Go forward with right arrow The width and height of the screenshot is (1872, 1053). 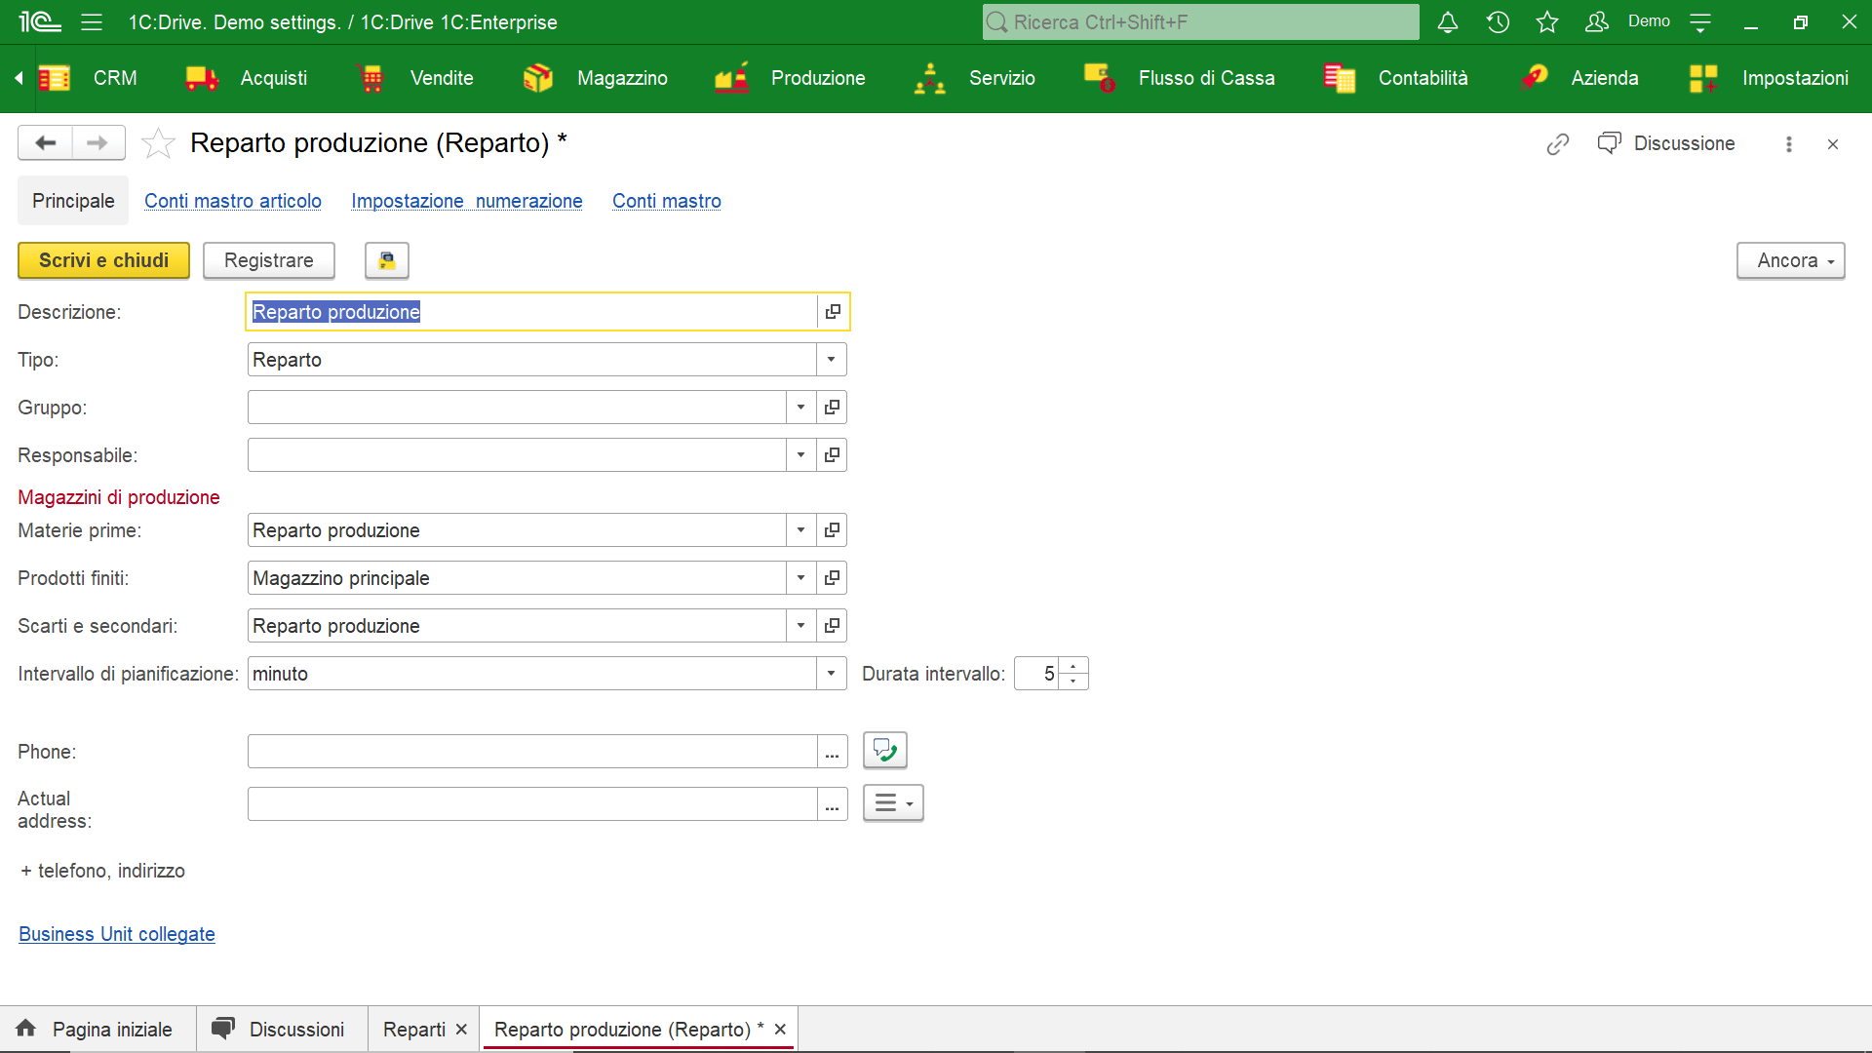[97, 143]
